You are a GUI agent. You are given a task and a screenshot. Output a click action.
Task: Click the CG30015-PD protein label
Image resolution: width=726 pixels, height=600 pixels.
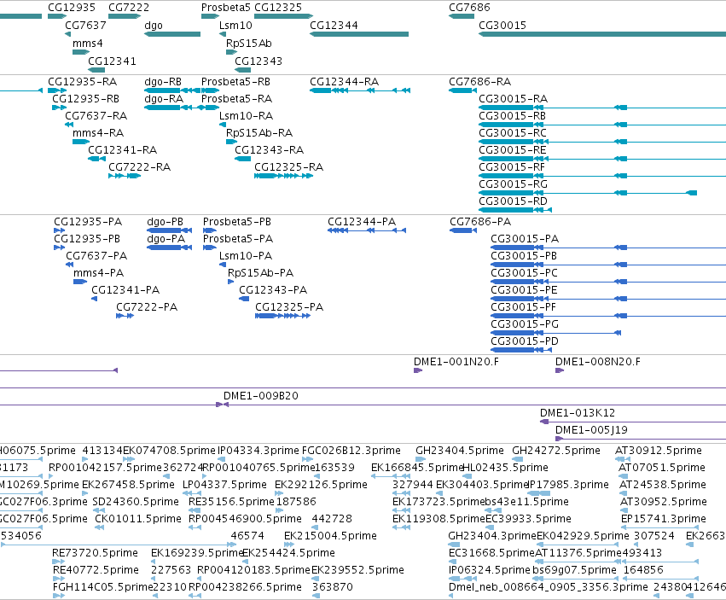point(525,341)
